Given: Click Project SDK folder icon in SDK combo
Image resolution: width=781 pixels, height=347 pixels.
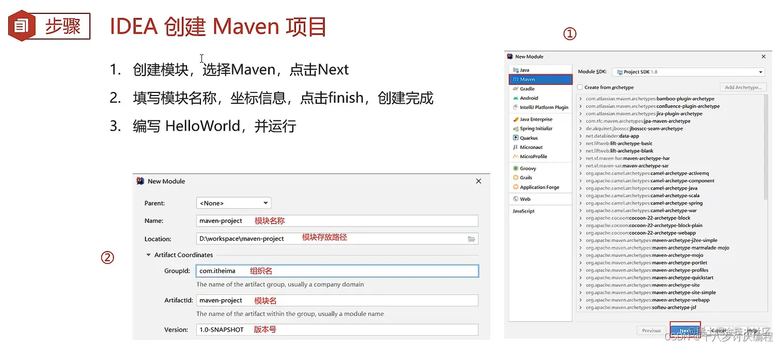Looking at the screenshot, I should coord(620,72).
